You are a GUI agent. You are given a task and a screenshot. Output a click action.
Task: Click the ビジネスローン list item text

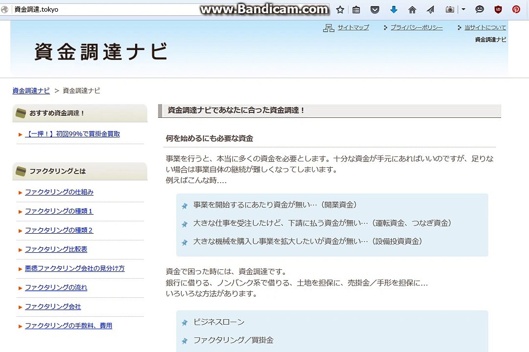pos(219,322)
